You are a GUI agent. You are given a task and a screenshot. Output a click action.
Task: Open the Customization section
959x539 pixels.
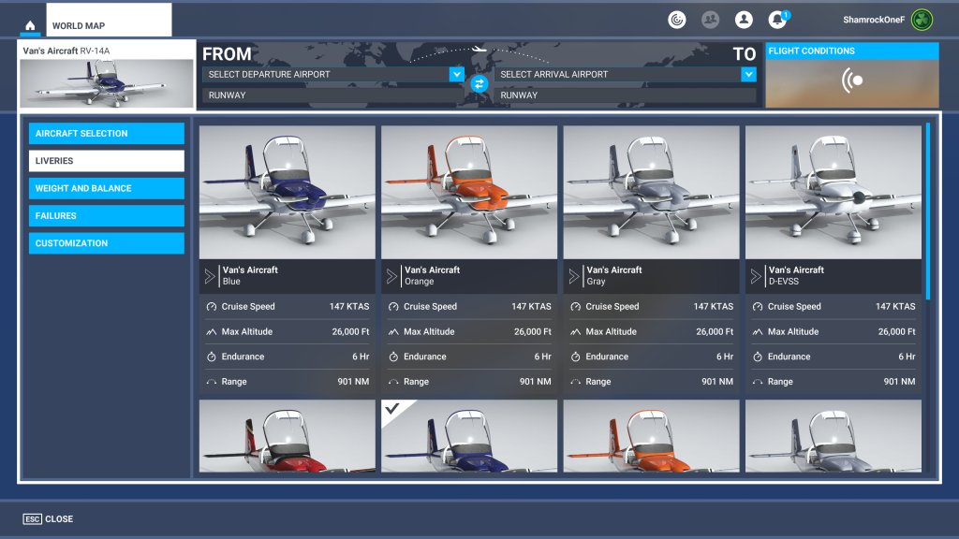[106, 243]
